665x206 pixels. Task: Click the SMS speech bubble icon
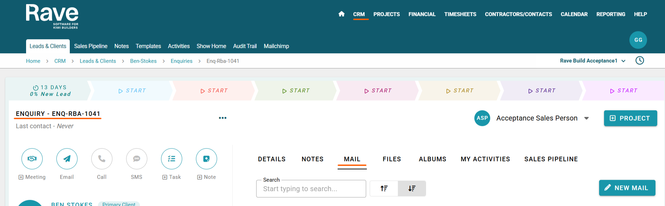[x=137, y=159]
